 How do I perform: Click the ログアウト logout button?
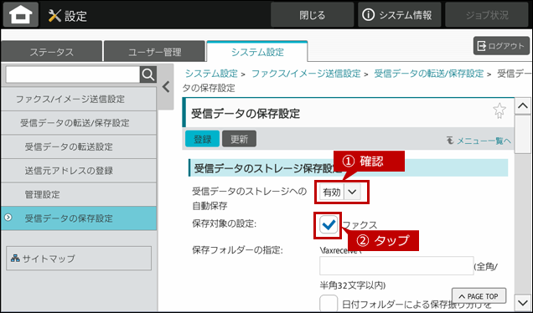[x=501, y=46]
